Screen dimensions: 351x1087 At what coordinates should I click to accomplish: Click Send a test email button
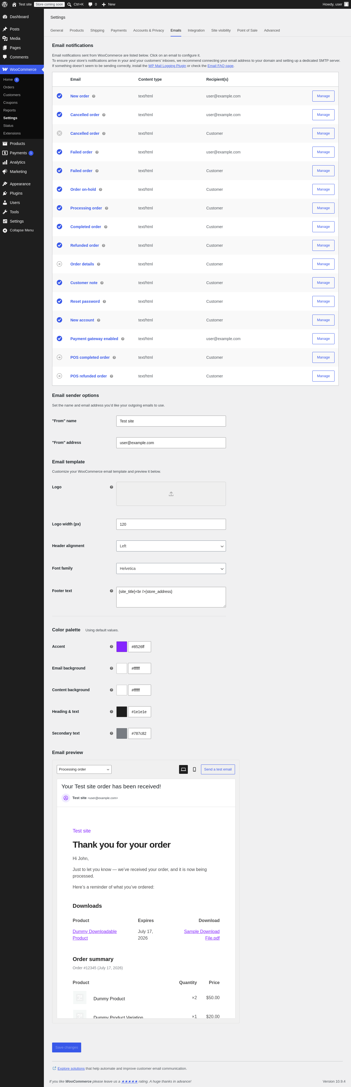[218, 769]
